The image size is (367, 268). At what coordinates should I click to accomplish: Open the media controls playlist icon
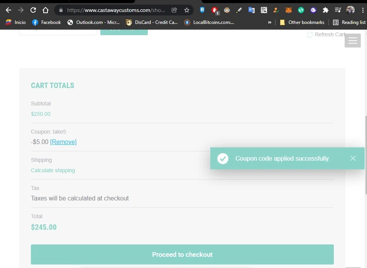[338, 10]
